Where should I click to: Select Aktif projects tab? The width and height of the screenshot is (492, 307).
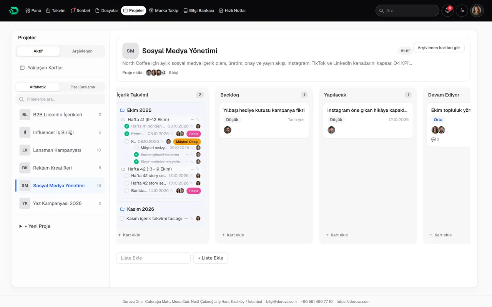(x=38, y=51)
